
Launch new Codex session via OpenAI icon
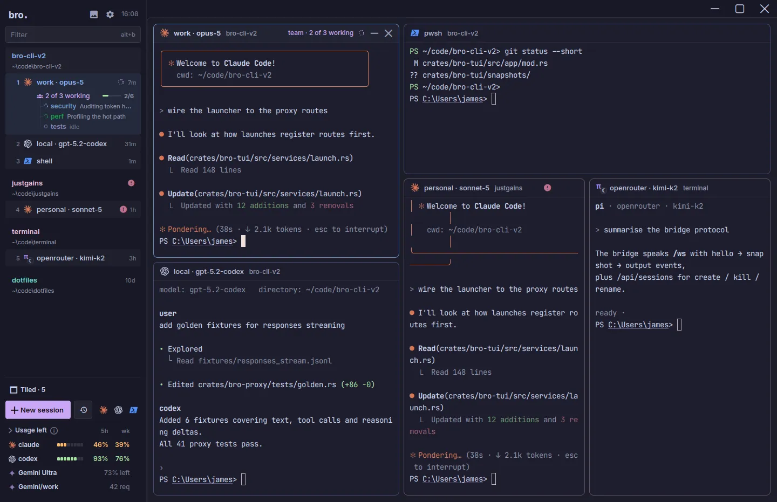119,410
